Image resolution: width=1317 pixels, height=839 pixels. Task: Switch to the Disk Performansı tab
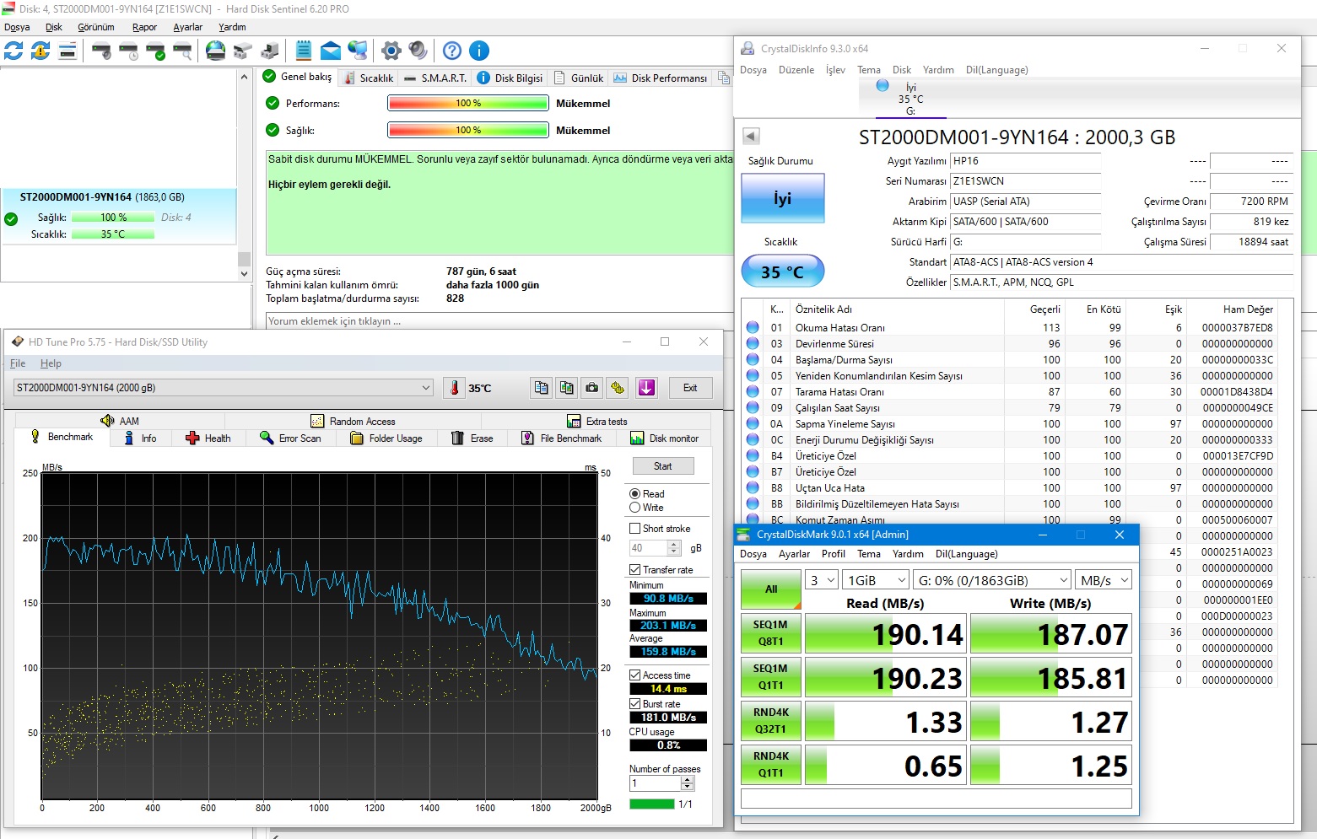(x=661, y=78)
